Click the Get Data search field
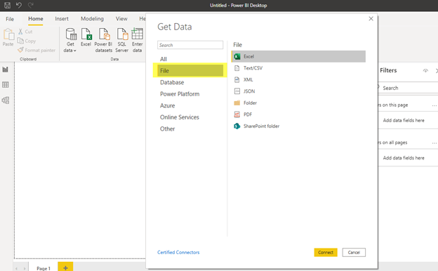The height and width of the screenshot is (271, 438). [190, 45]
